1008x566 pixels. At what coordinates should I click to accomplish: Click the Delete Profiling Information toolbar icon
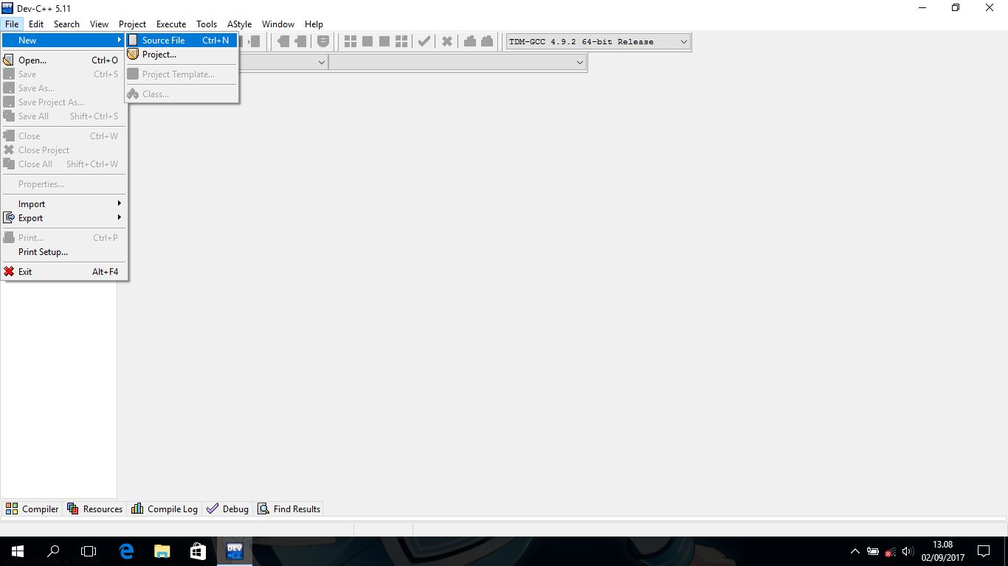click(x=487, y=41)
